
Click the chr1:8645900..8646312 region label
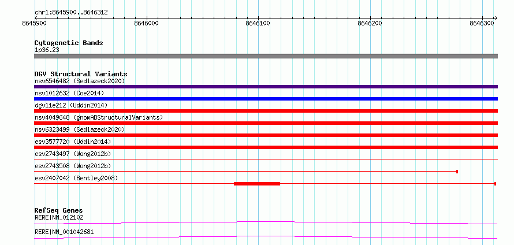(71, 13)
